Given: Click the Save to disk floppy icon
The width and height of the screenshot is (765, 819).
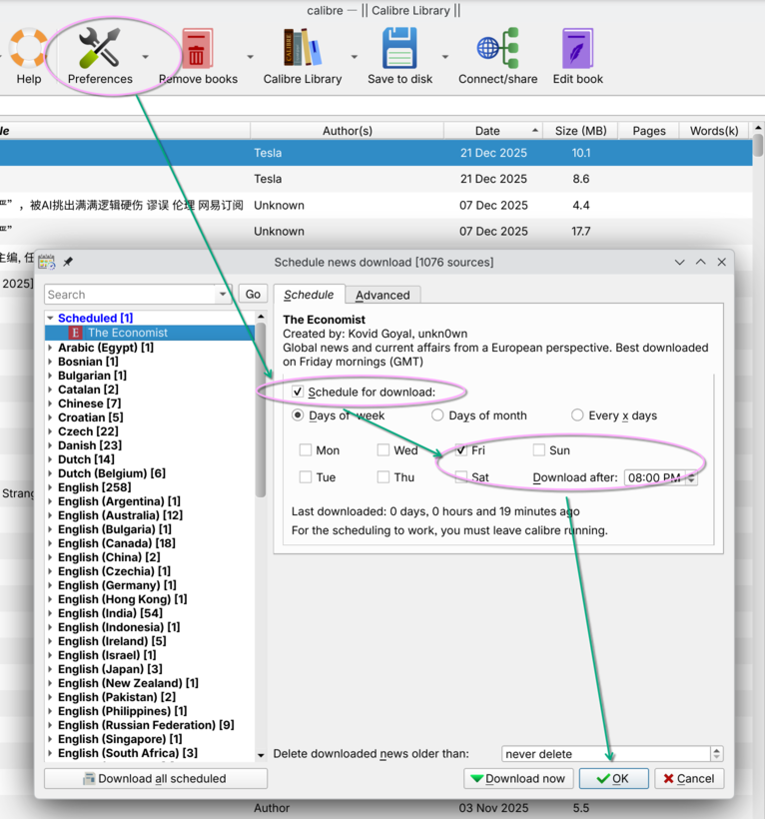Looking at the screenshot, I should coord(399,47).
